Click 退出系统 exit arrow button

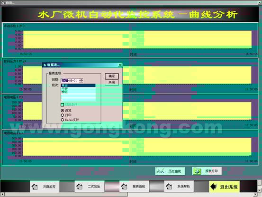pos(224,187)
